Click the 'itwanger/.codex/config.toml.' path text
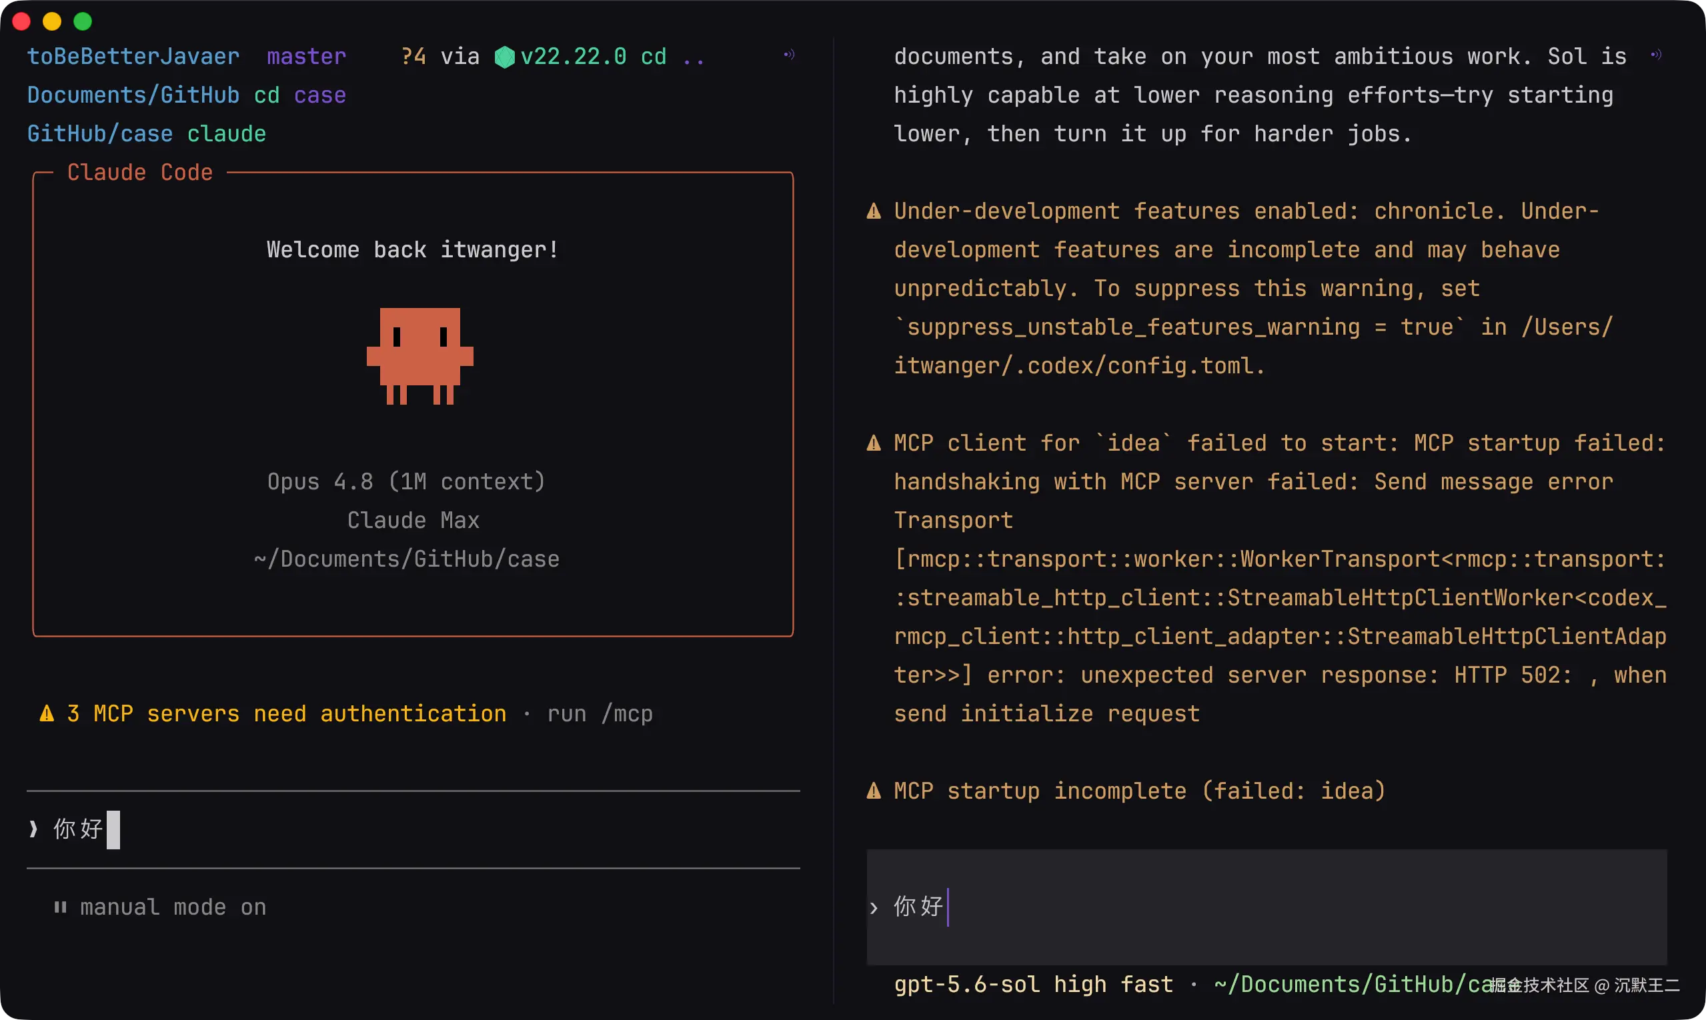 tap(1080, 365)
